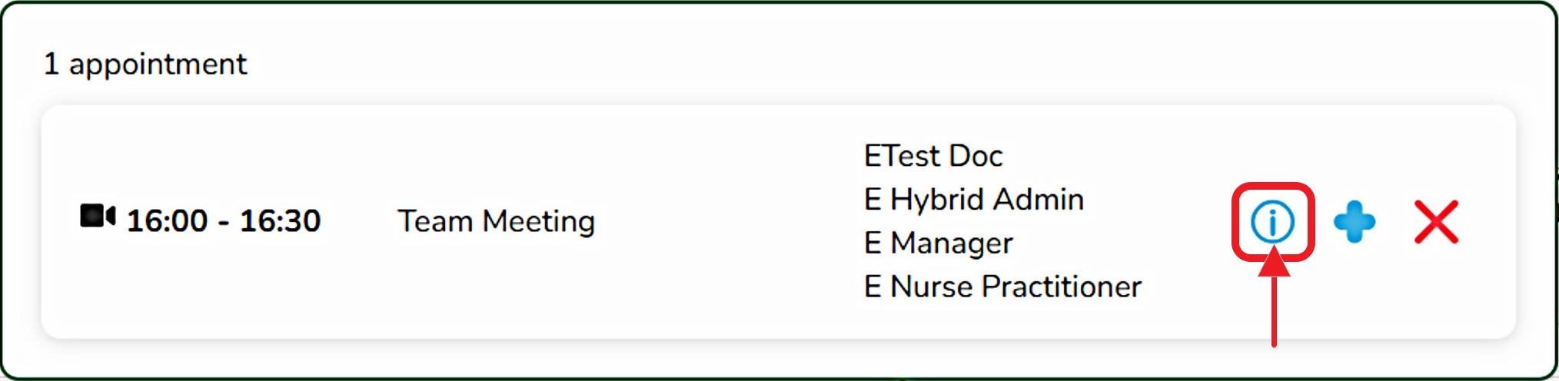This screenshot has height=381, width=1559.
Task: Click the 16:30 end time
Action: click(280, 221)
